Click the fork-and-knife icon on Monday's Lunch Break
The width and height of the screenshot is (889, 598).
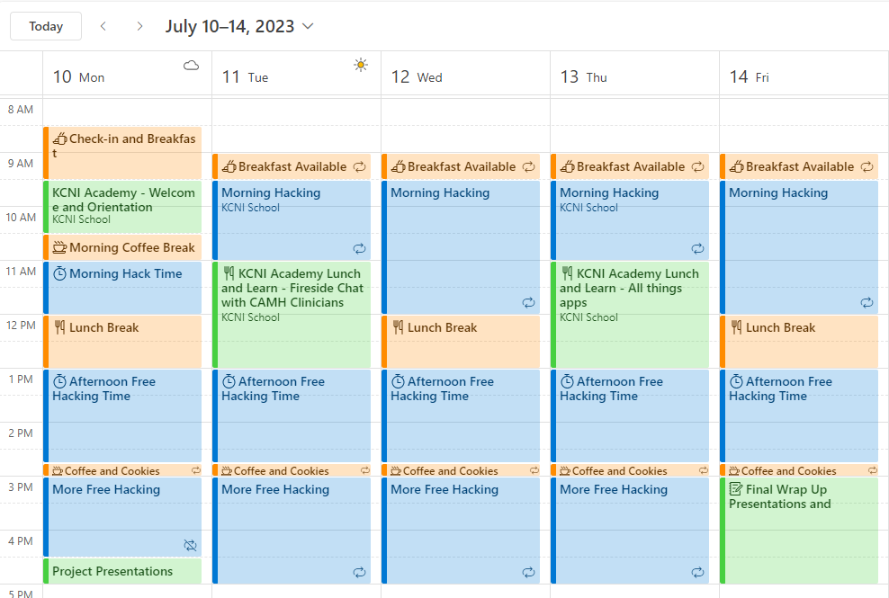click(x=59, y=327)
